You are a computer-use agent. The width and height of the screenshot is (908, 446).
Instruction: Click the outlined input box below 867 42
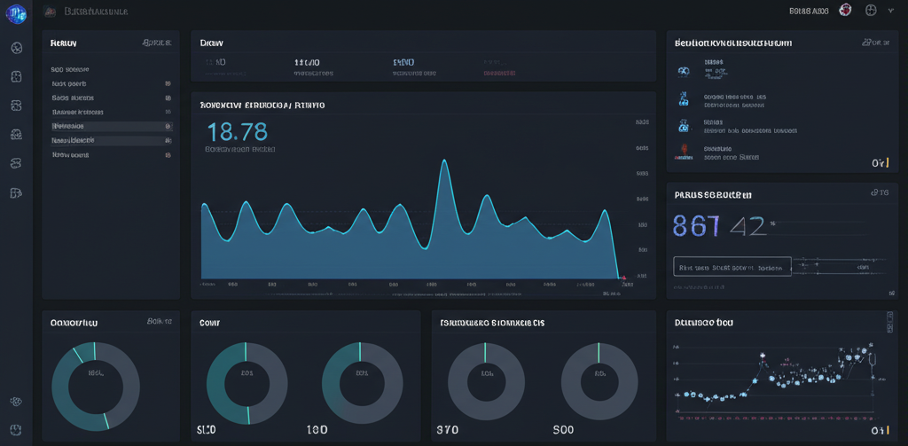tap(732, 266)
